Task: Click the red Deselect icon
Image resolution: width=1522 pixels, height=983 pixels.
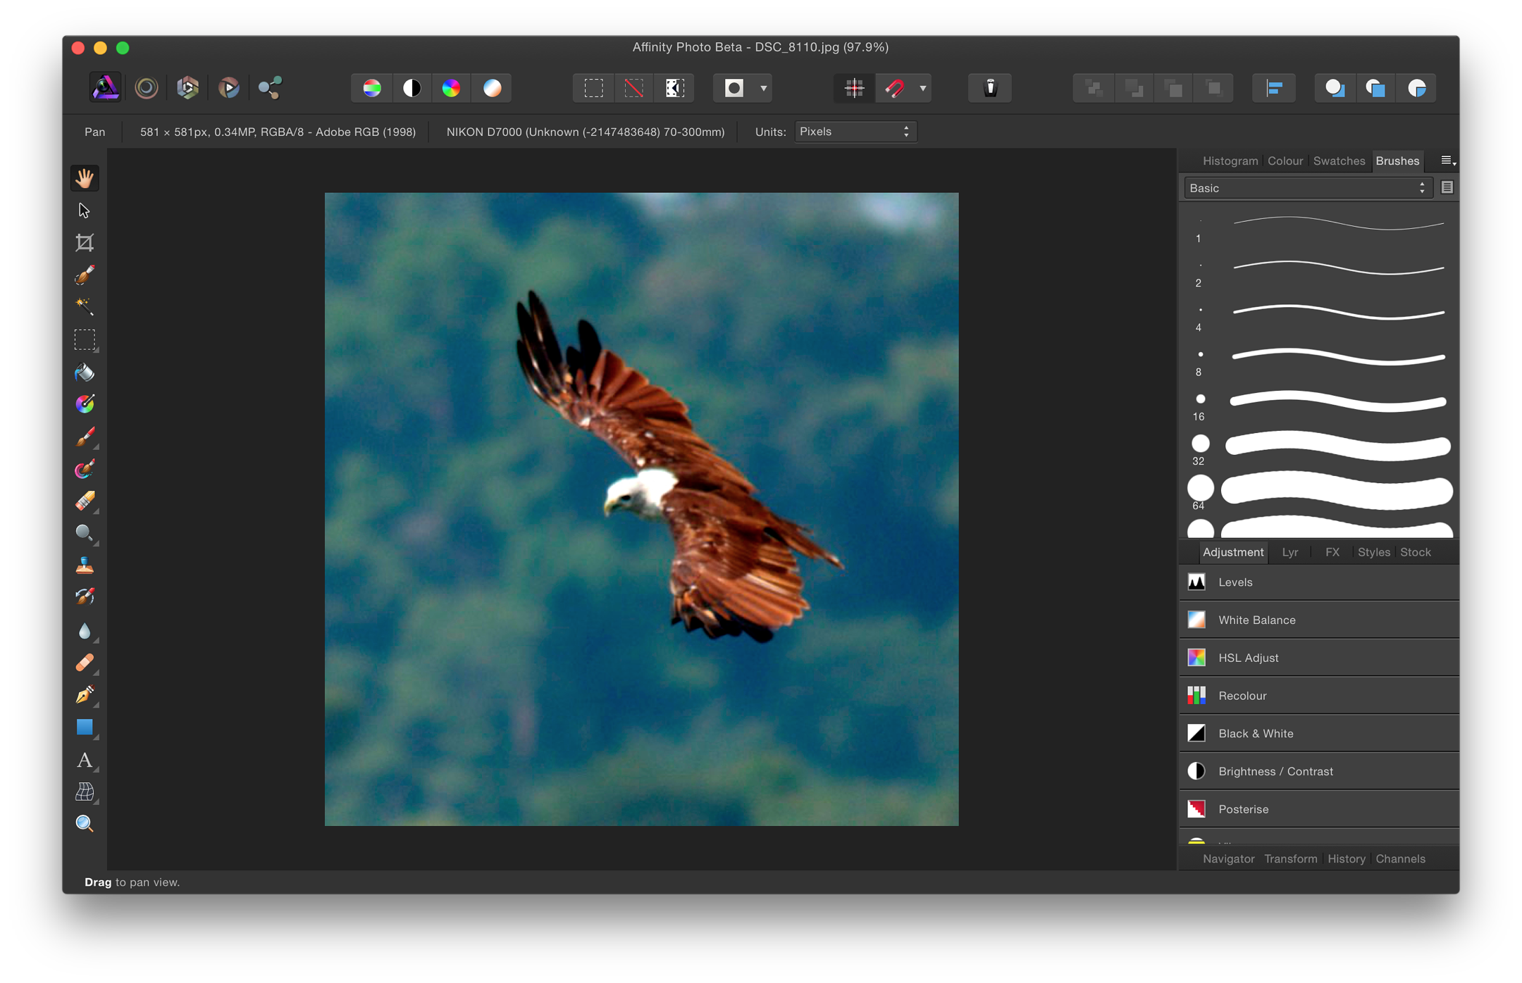Action: 633,88
